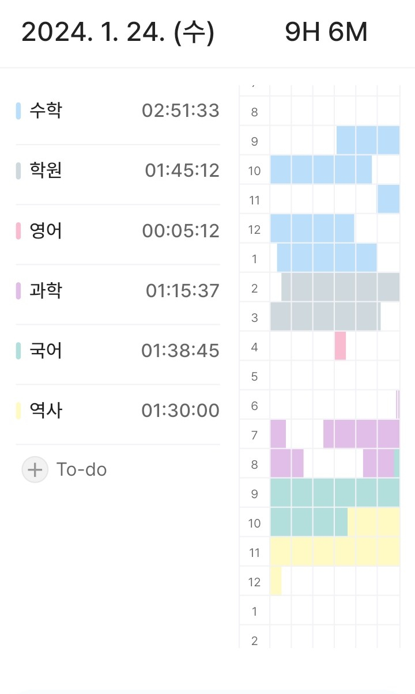This screenshot has width=415, height=694.
Task: Open the 역사 subject row
Action: 118,411
